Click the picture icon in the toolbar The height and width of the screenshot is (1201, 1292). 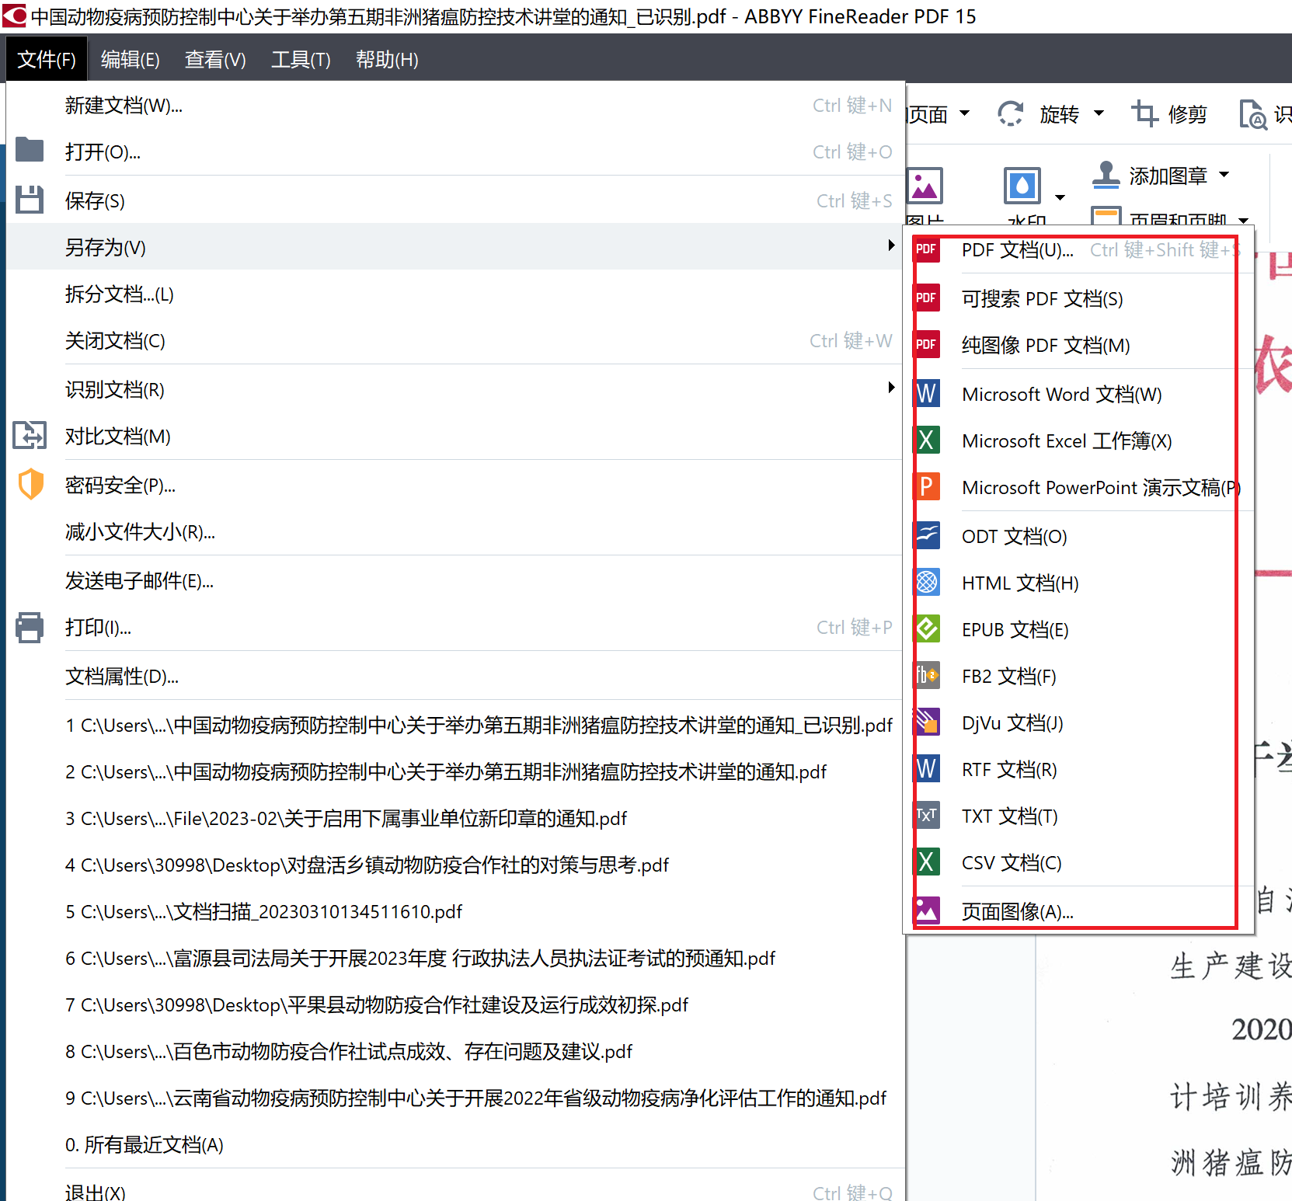[925, 186]
